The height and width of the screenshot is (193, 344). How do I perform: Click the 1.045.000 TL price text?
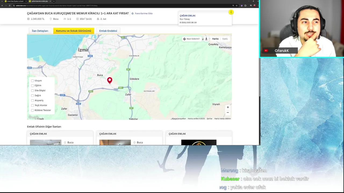pyautogui.click(x=38, y=19)
